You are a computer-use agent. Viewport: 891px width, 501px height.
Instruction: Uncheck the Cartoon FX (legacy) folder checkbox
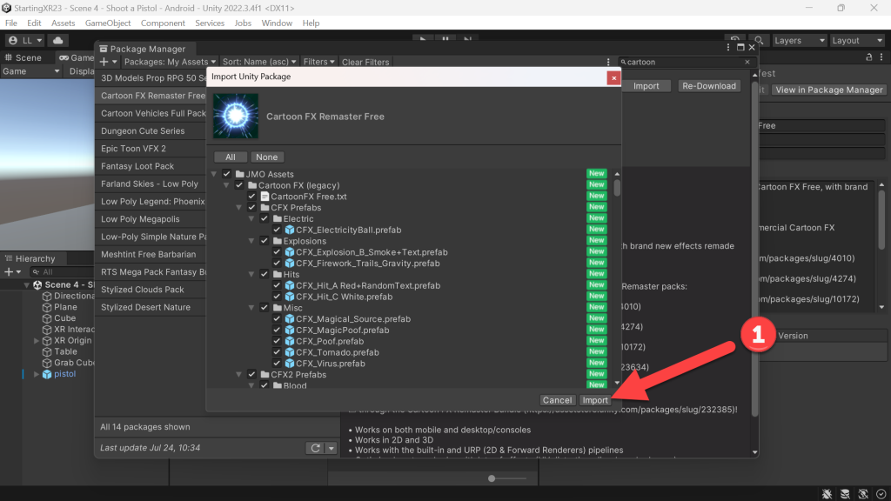tap(239, 185)
